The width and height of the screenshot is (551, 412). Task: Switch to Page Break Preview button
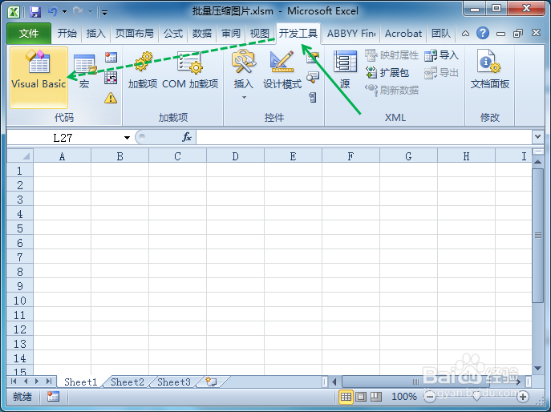376,397
